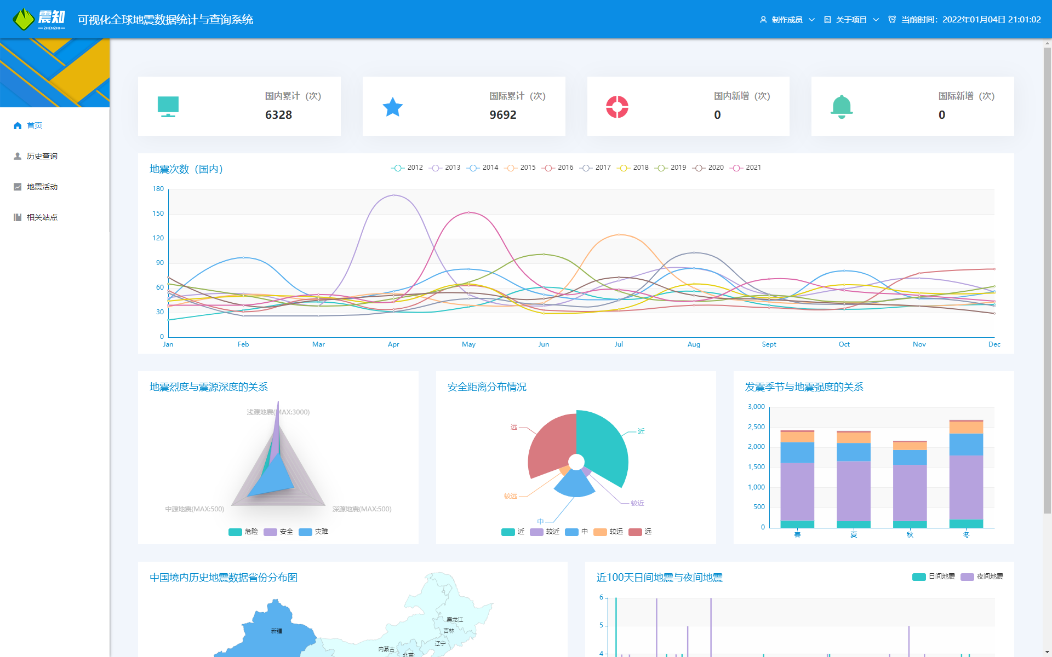Image resolution: width=1052 pixels, height=657 pixels.
Task: Click the clock icon beside 当前时间
Action: tap(892, 20)
